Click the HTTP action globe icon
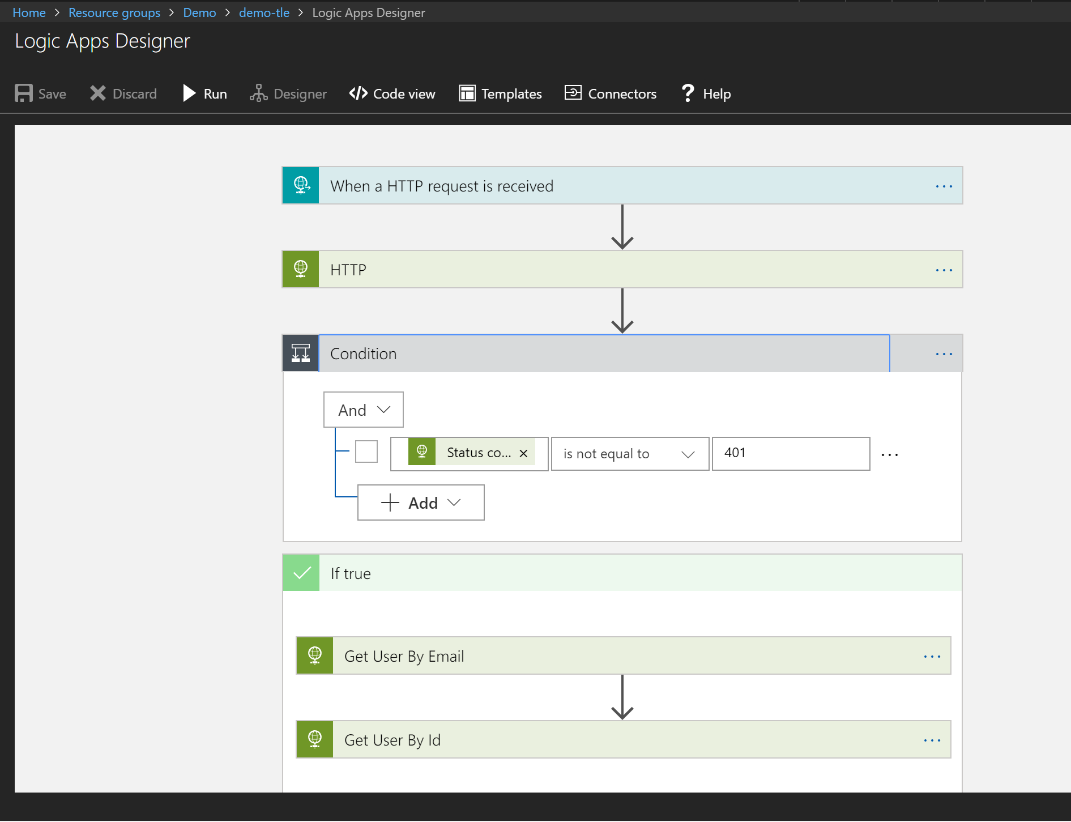 301,269
